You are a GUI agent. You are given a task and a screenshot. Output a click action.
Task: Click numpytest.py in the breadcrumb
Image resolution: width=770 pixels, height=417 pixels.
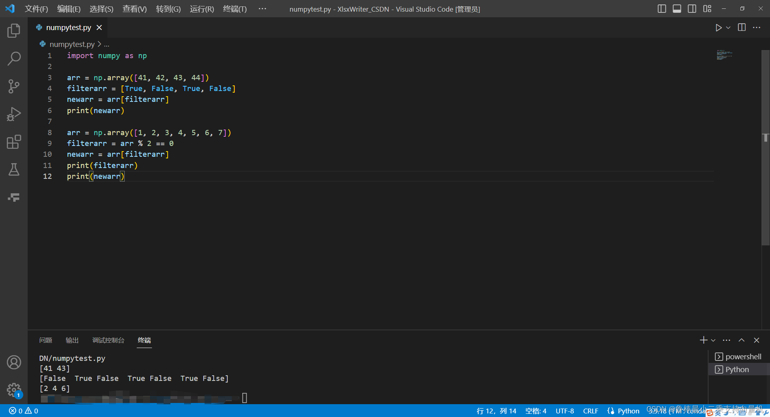(x=72, y=44)
